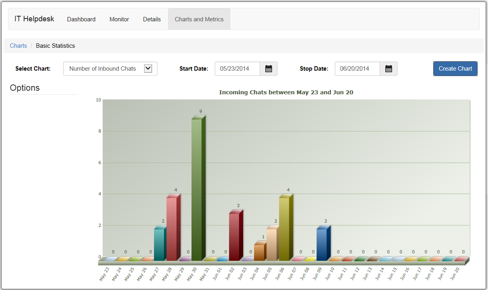Click the Select Chart label

point(33,69)
